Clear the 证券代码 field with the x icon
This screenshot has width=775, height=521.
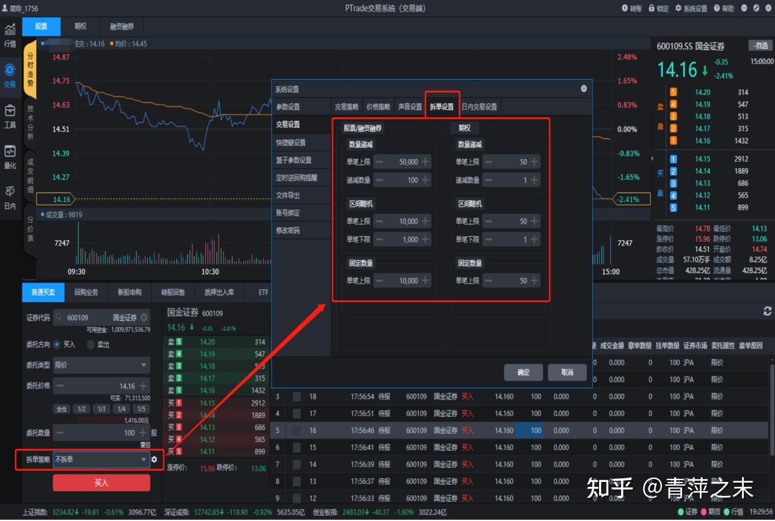[x=144, y=317]
